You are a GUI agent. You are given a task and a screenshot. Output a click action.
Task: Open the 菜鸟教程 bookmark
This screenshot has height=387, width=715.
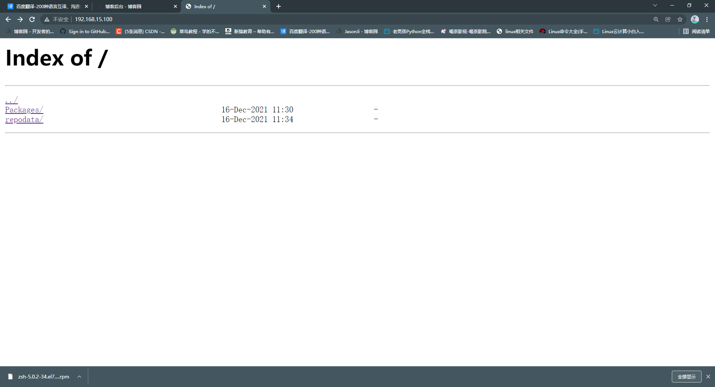195,31
